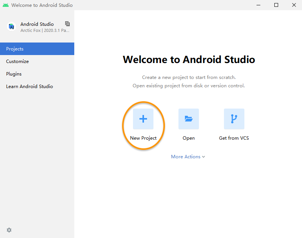This screenshot has width=302, height=238.
Task: Open the Plugins tab
Action: click(37, 74)
